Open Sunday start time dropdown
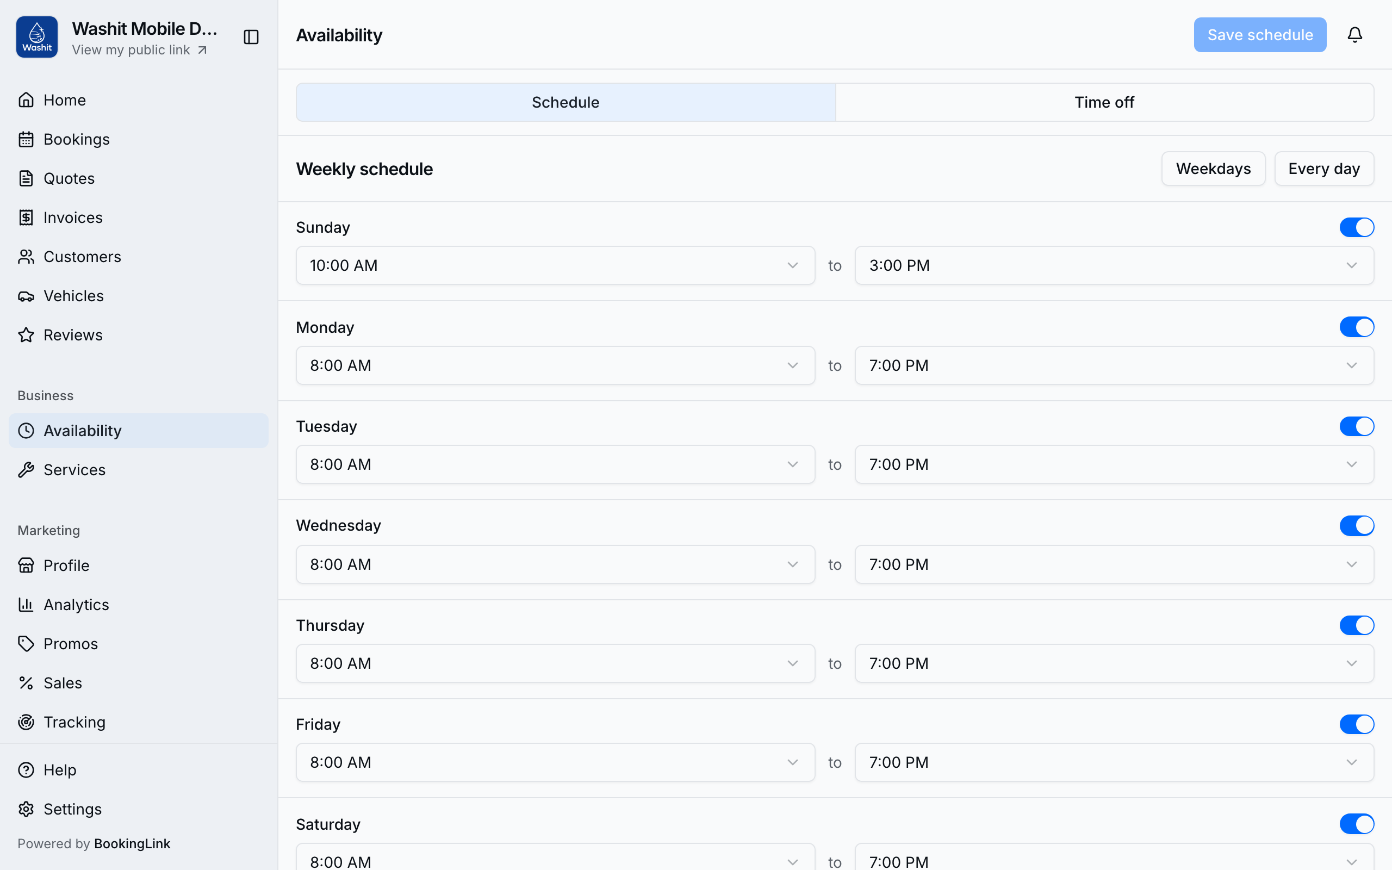Screen dimensions: 1392x870 (x=555, y=265)
